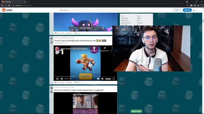Open the Chrome three-dot menu
This screenshot has width=204, height=114.
point(202,5)
